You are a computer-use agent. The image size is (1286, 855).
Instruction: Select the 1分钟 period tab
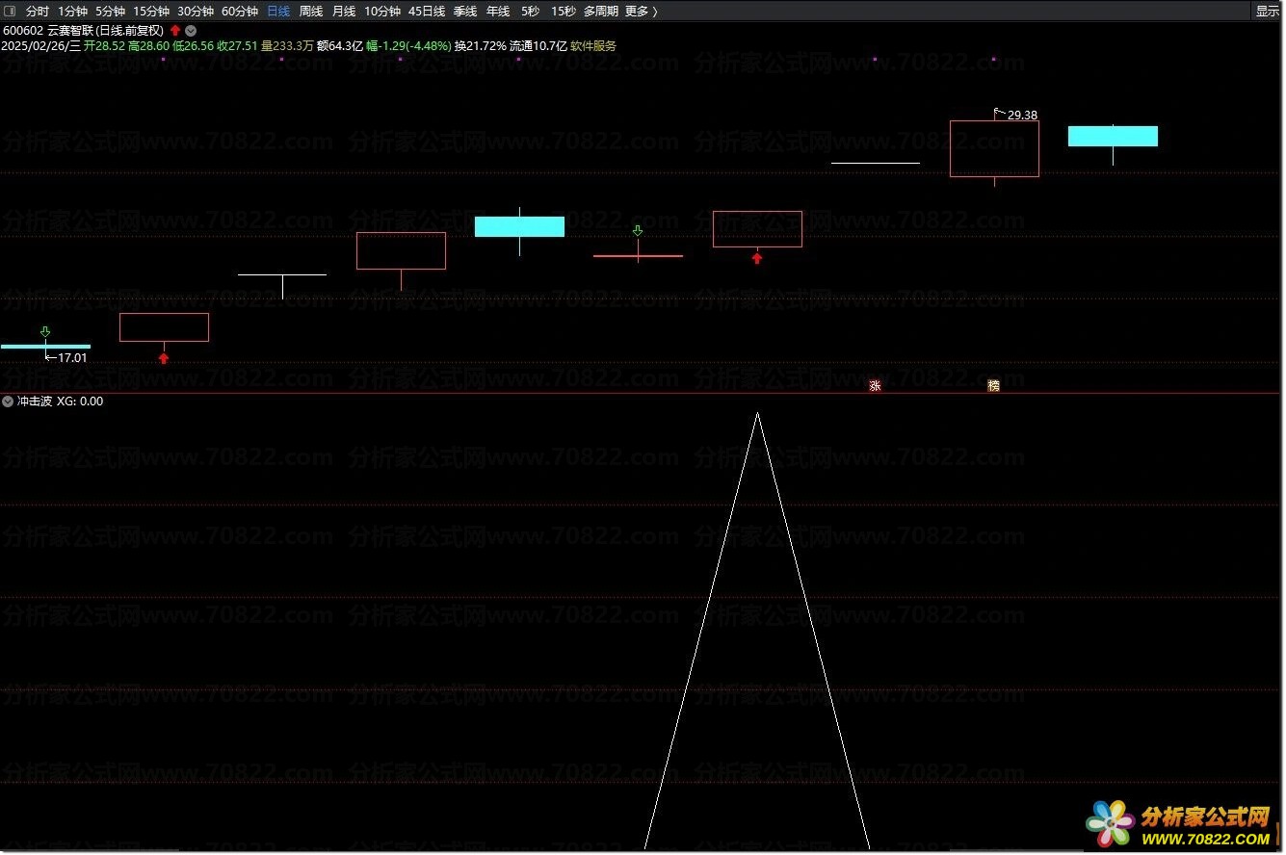73,12
